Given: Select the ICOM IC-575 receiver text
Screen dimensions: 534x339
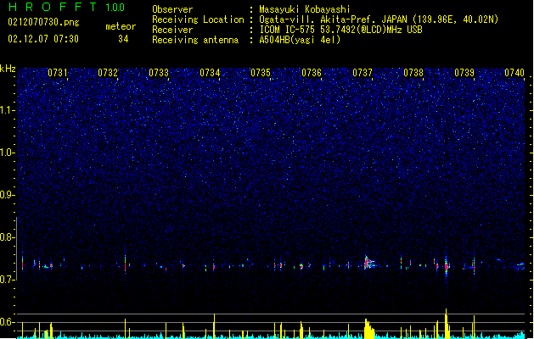Looking at the screenshot, I should [340, 30].
